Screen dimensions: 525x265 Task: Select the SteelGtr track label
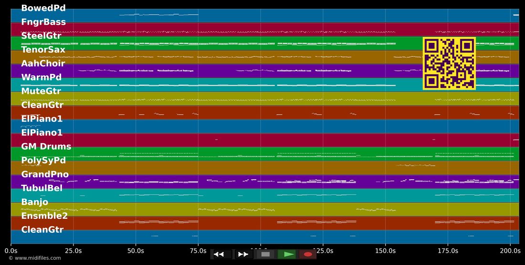click(x=41, y=36)
